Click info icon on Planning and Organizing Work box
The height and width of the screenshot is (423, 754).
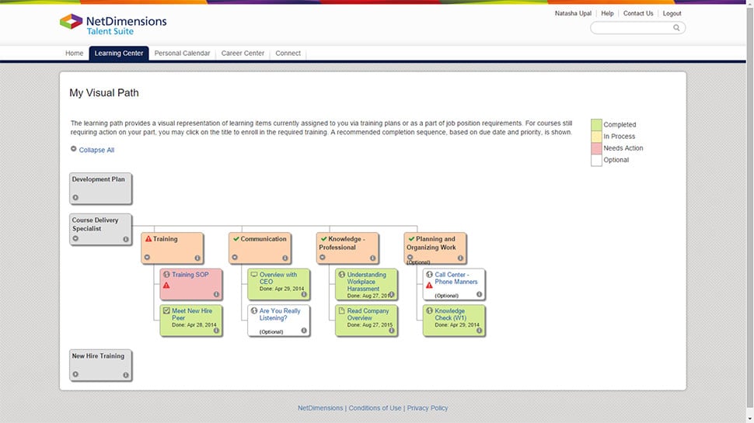[x=460, y=258]
